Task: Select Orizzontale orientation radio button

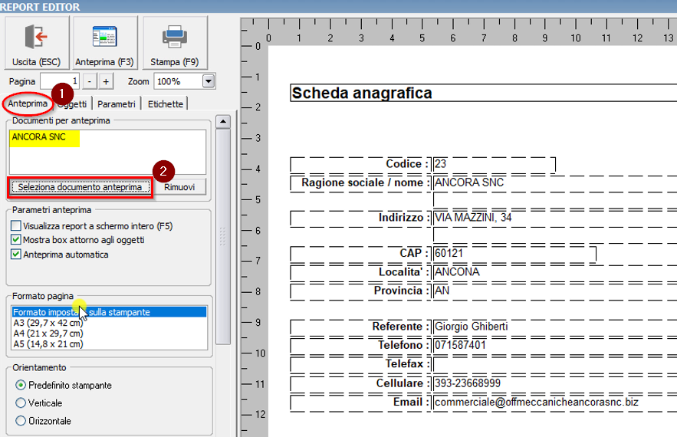Action: (x=21, y=421)
